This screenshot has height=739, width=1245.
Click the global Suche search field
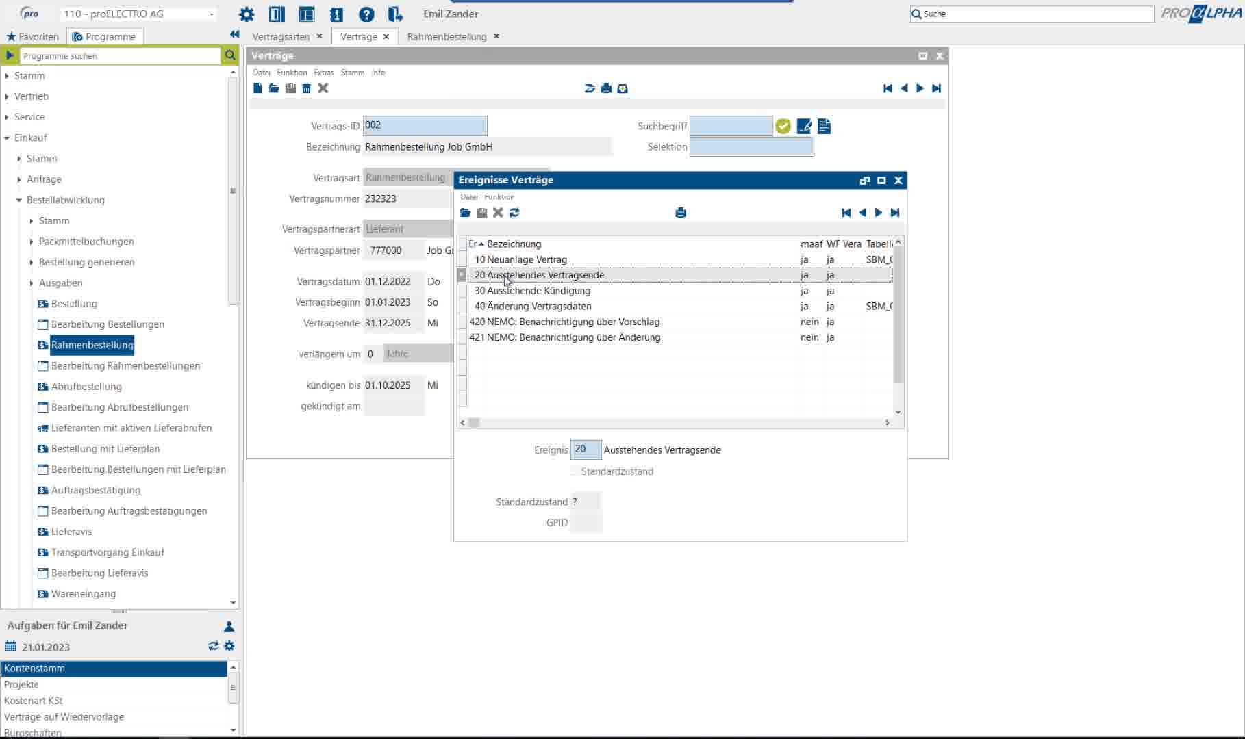pyautogui.click(x=1032, y=14)
